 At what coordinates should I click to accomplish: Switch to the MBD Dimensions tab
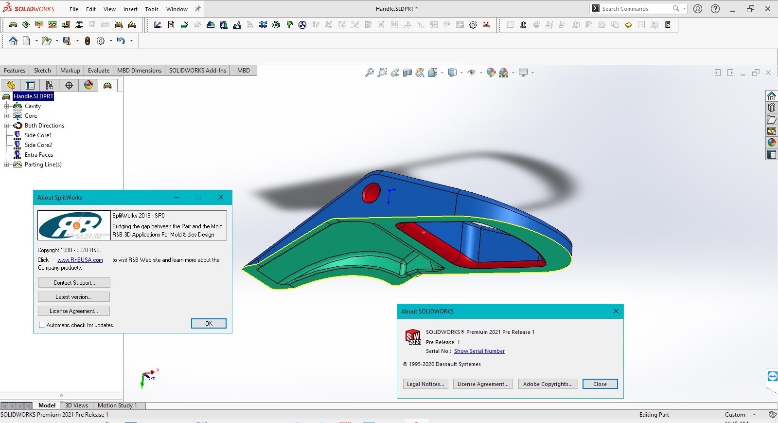(x=139, y=71)
